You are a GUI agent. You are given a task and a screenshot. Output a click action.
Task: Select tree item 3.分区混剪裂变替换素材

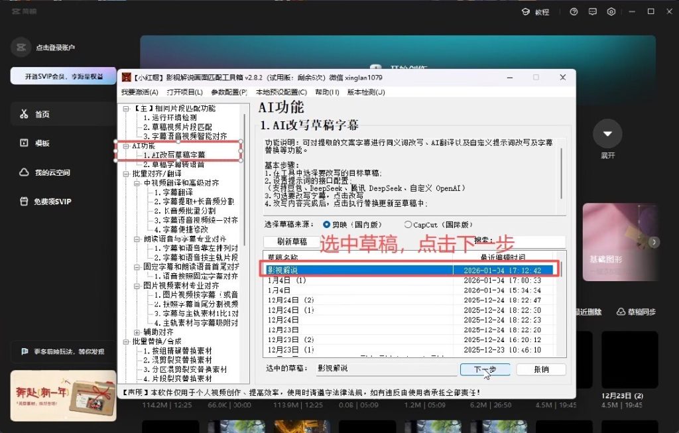pos(185,369)
